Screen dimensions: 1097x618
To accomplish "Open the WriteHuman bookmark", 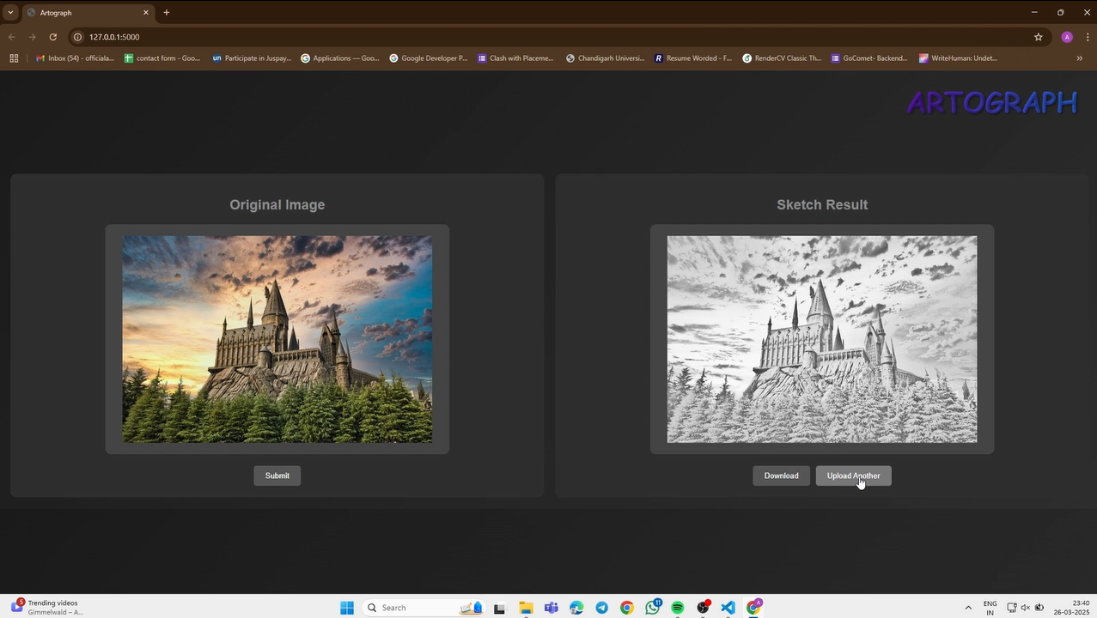I will (959, 58).
